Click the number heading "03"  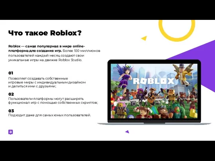pos(11,111)
